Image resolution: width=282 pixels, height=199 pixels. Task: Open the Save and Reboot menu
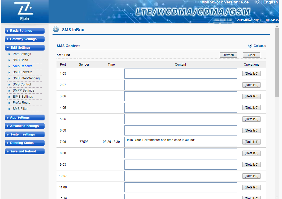pos(25,151)
